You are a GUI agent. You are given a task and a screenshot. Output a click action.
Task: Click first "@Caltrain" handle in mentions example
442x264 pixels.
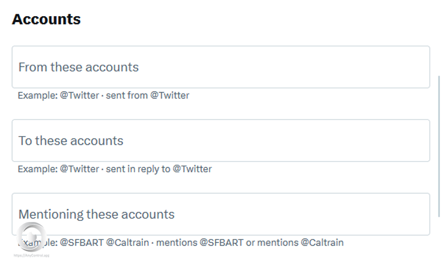point(128,243)
